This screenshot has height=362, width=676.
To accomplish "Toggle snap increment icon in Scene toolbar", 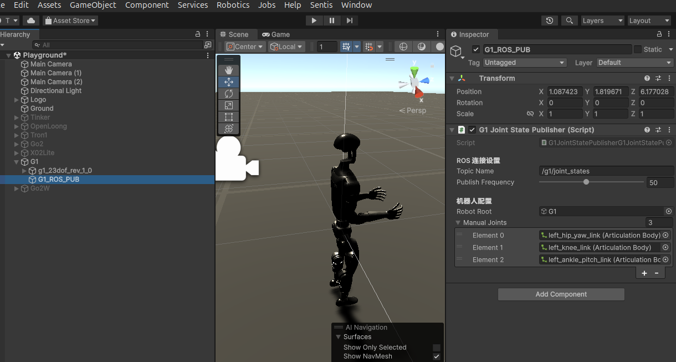I will 368,47.
